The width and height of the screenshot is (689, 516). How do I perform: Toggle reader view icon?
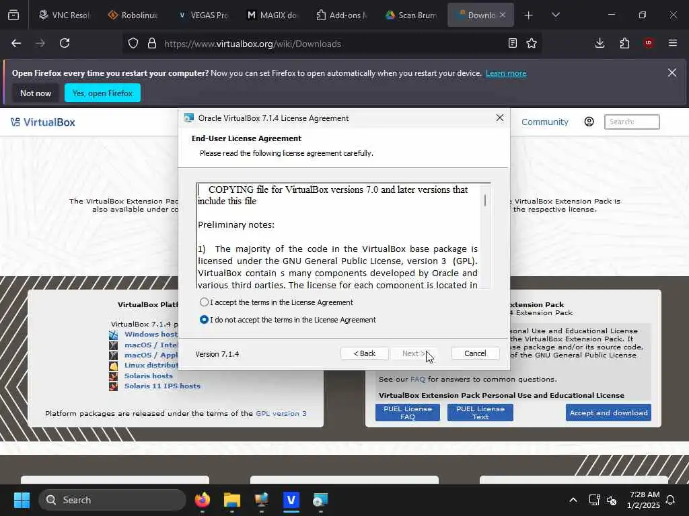512,43
